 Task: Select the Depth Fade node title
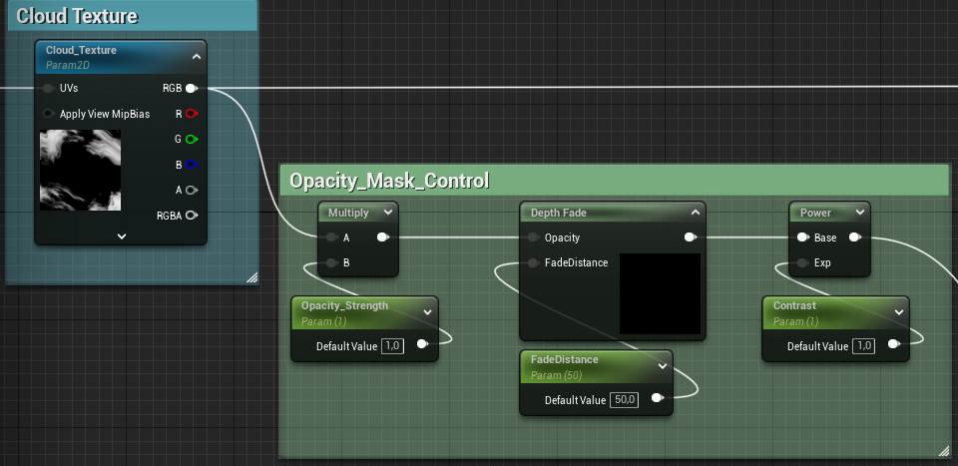(x=559, y=213)
